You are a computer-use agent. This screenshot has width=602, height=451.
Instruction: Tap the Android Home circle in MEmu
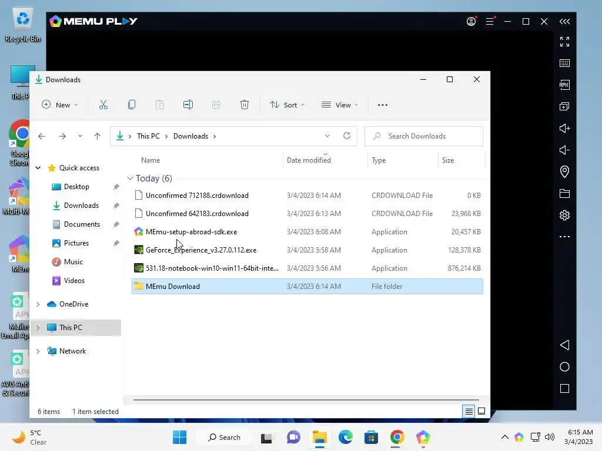coord(564,366)
